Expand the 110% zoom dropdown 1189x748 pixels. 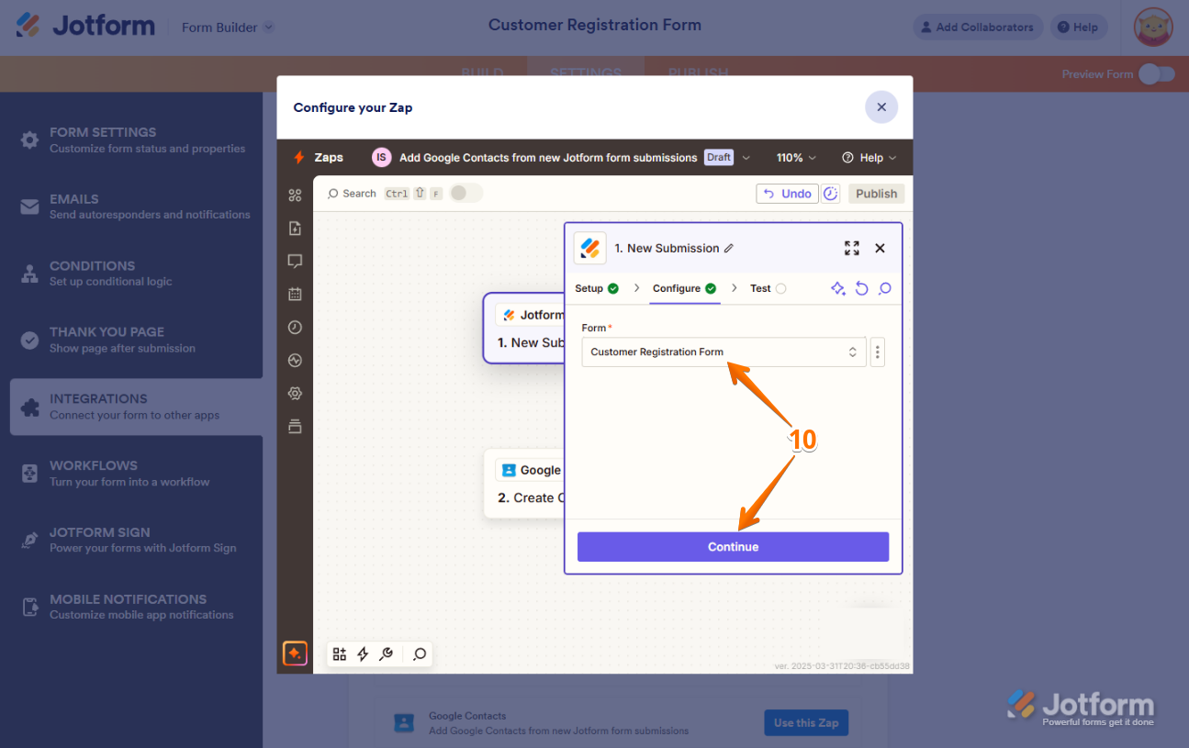[x=796, y=158]
